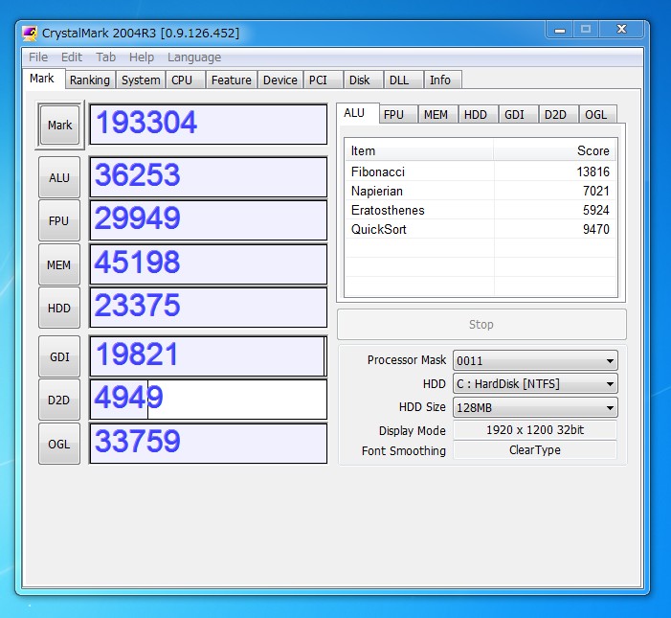Select the main Mark tab
Screen dimensions: 671x618
[43, 79]
